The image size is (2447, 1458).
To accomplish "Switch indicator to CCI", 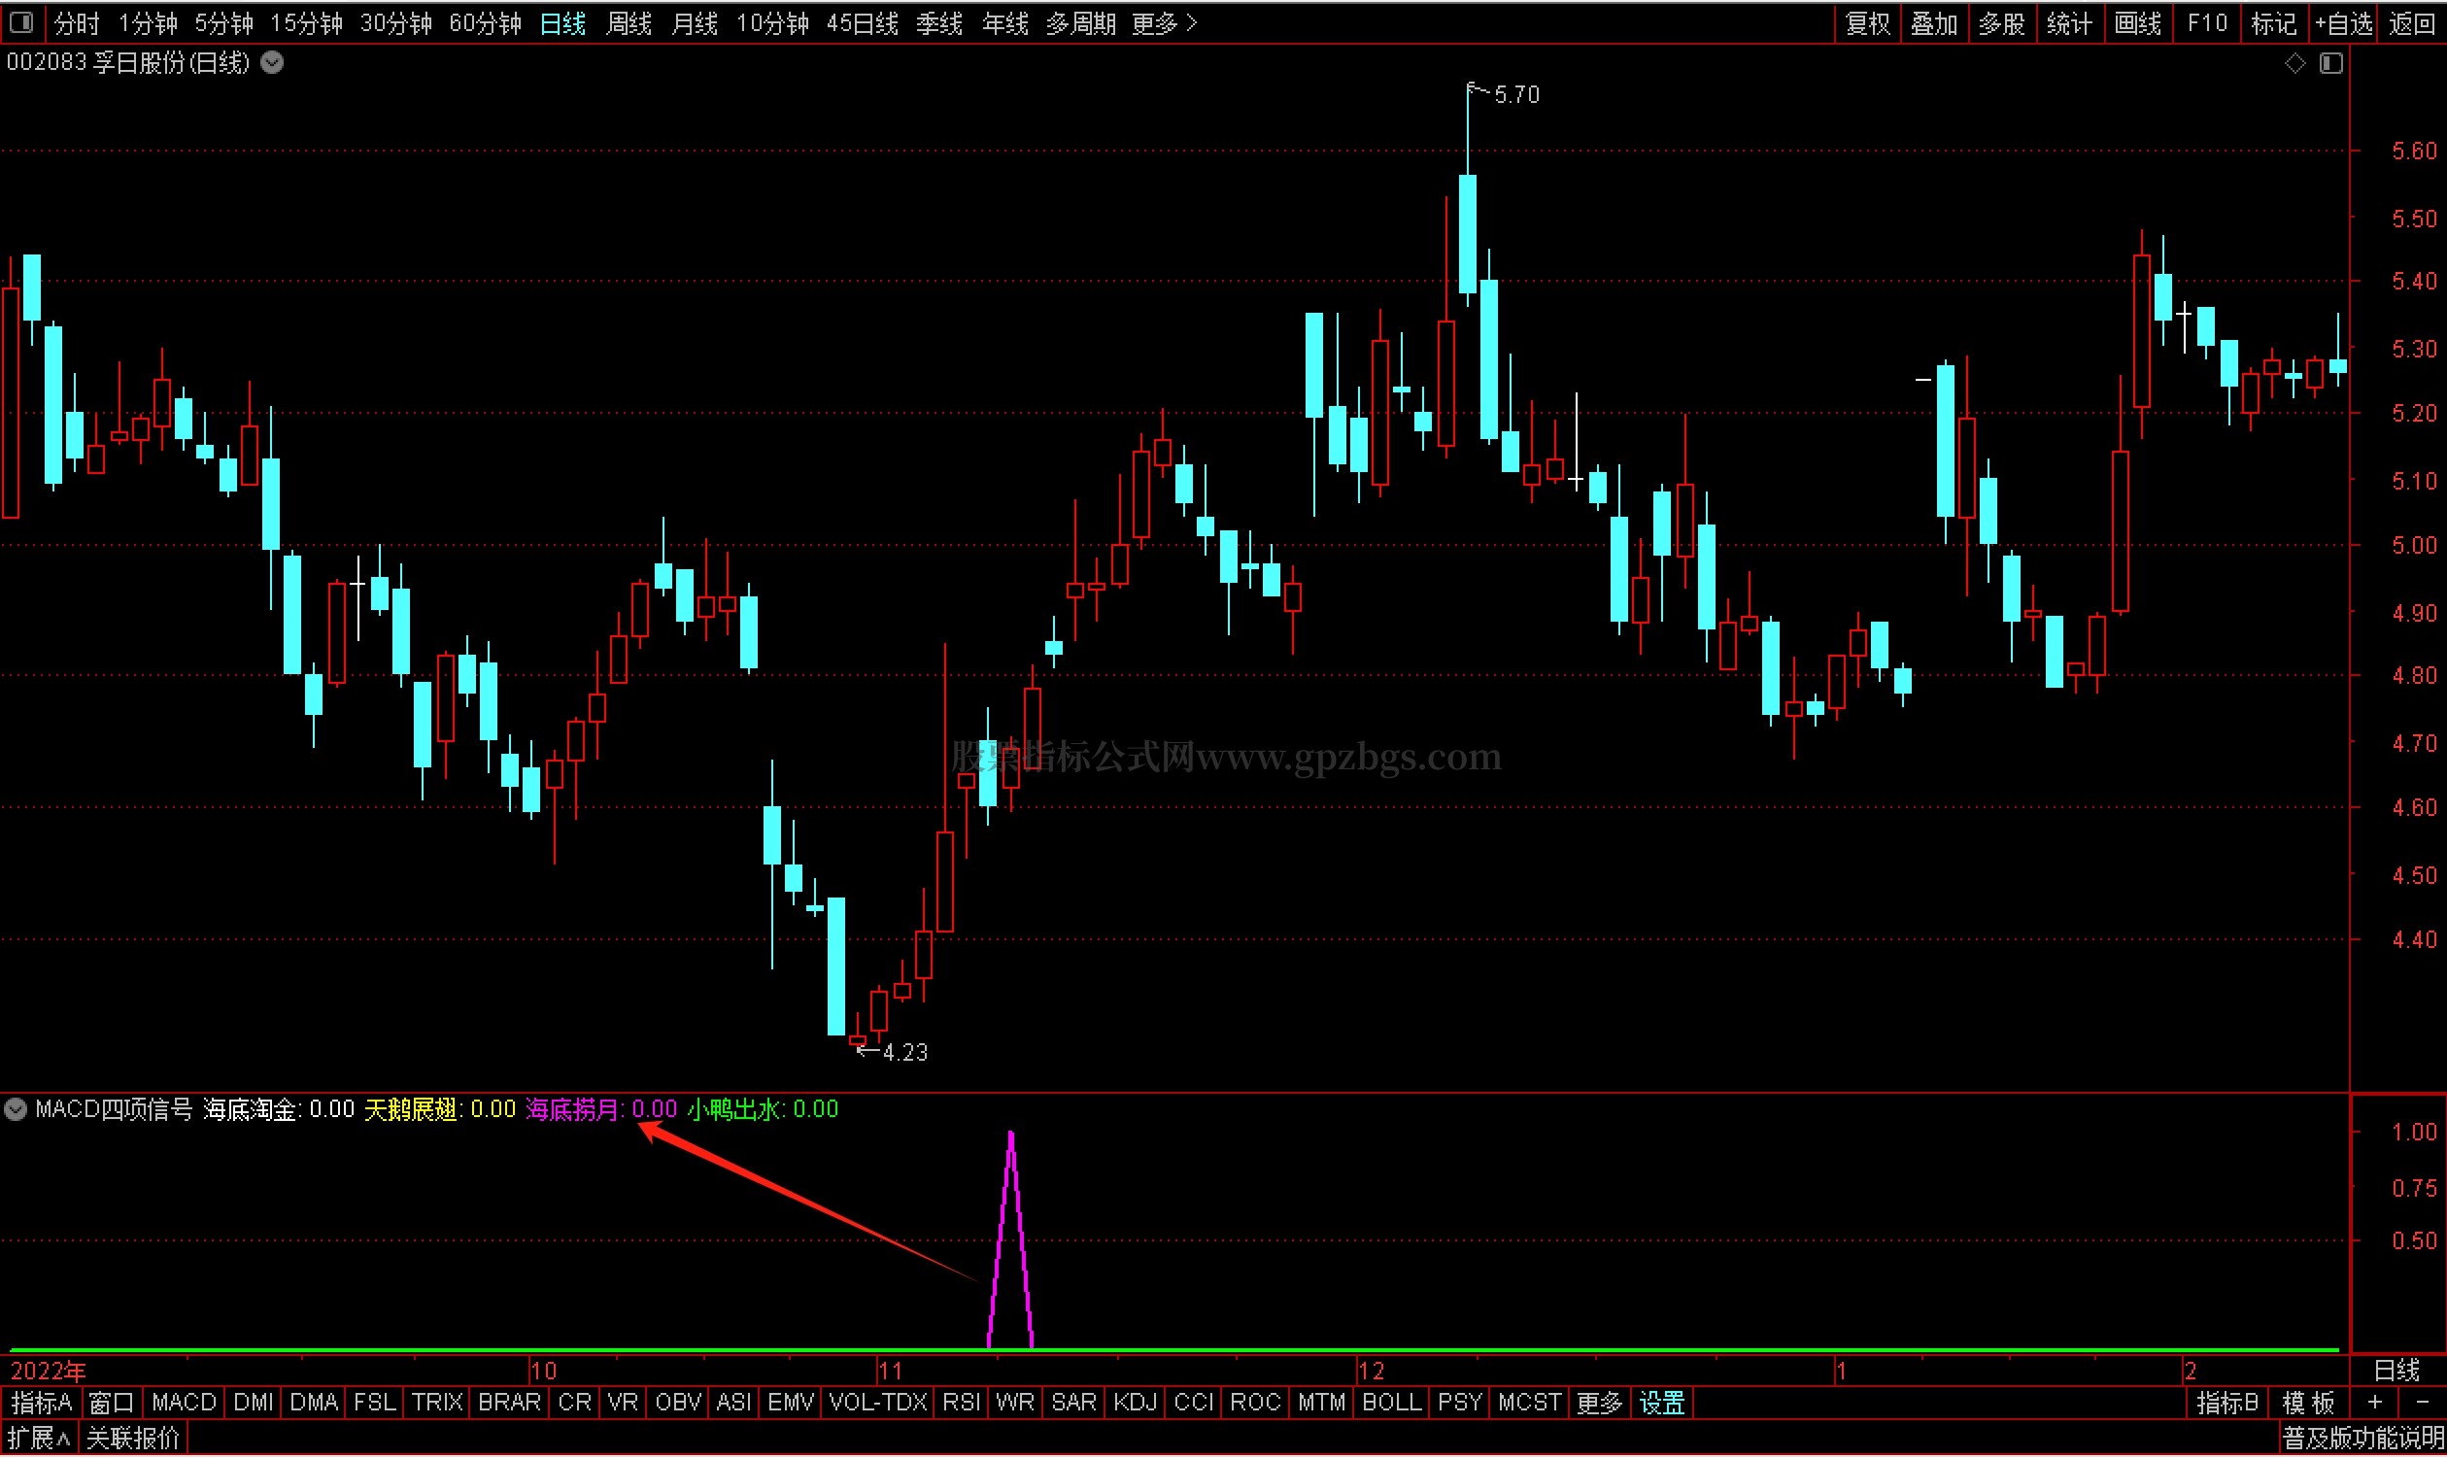I will tap(1194, 1405).
